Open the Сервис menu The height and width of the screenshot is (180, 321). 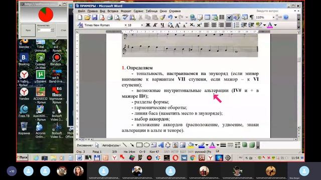(138, 11)
